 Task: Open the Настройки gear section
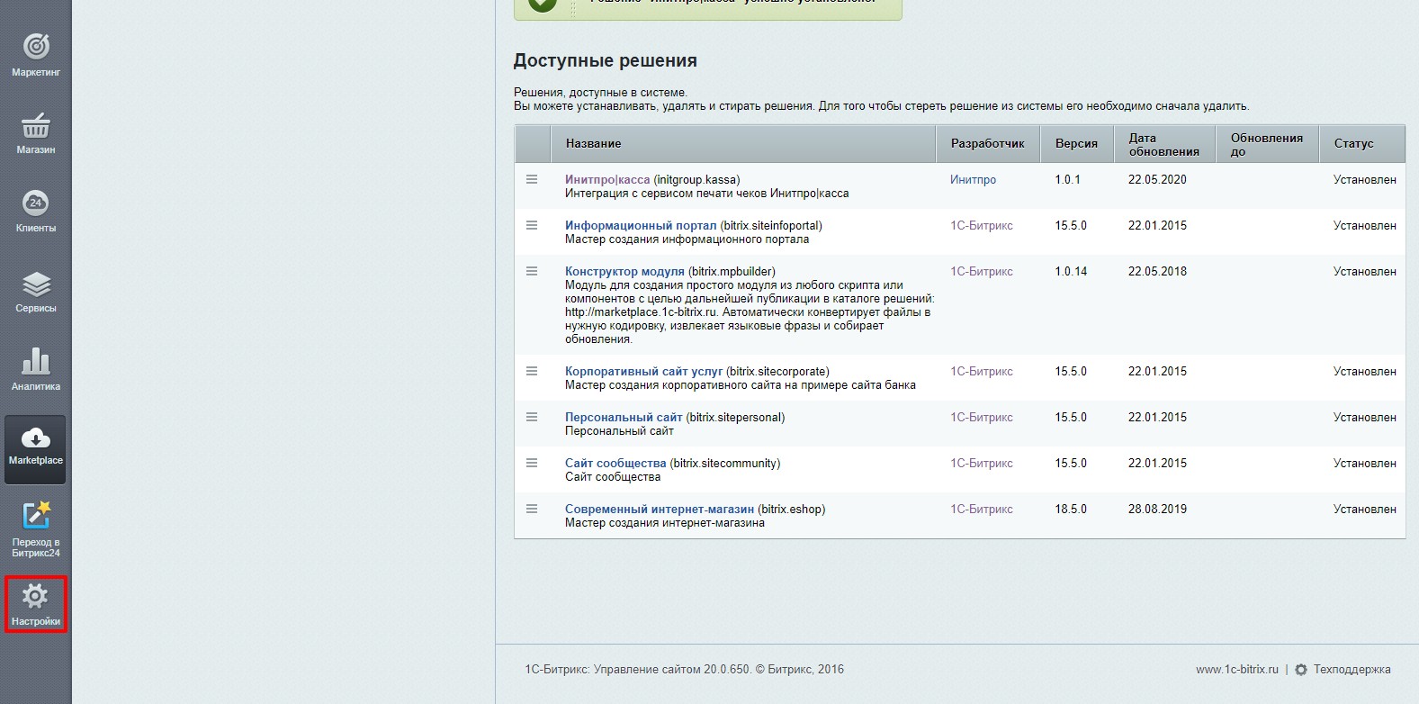(x=36, y=604)
